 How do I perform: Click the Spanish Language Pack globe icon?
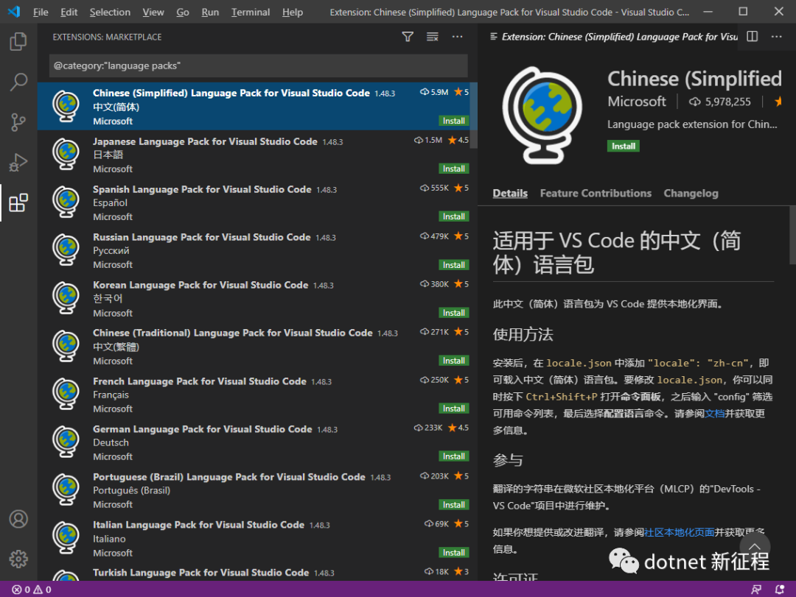pos(66,202)
